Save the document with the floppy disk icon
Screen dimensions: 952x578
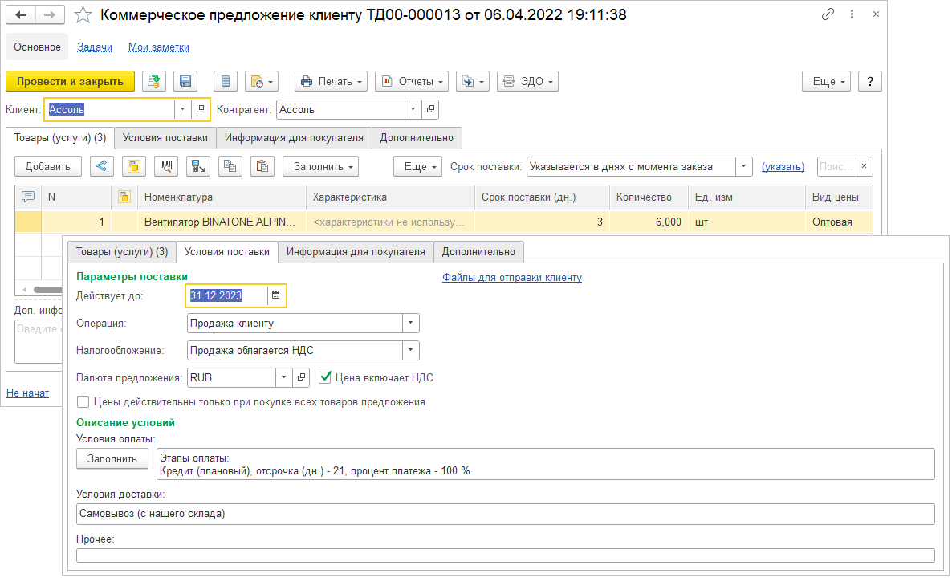click(185, 81)
